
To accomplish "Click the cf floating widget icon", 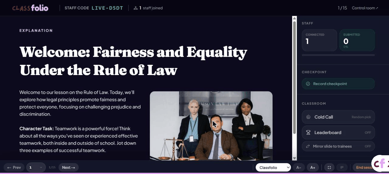I will pos(380,163).
